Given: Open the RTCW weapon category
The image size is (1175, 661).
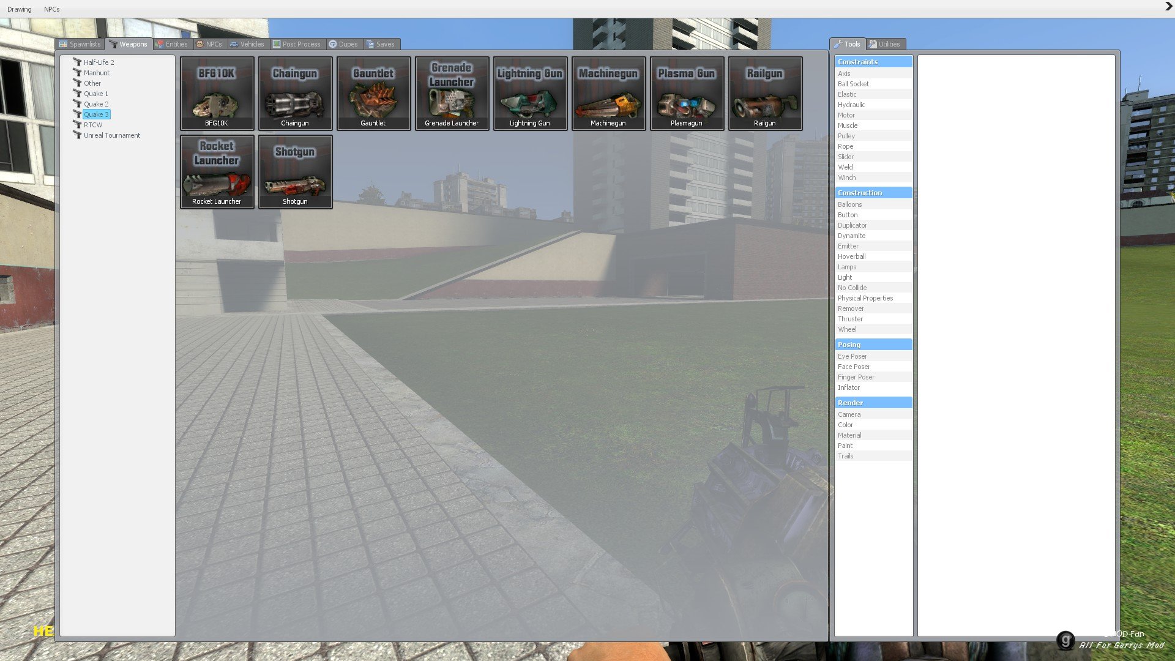Looking at the screenshot, I should (92, 125).
